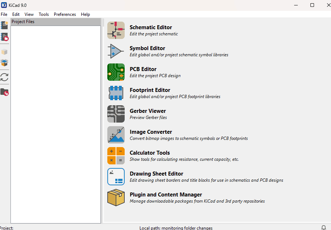Click the 'KiCad 9.0' window title text
Viewport: 331px width, 230px height.
pos(17,5)
